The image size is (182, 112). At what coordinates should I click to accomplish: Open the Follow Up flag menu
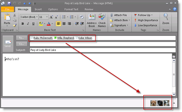(143, 15)
